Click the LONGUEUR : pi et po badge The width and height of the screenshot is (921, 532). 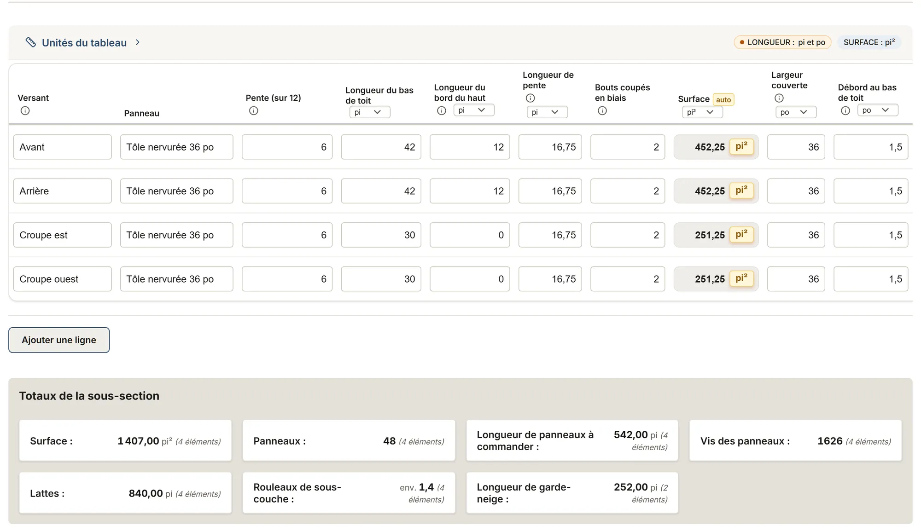coord(782,42)
